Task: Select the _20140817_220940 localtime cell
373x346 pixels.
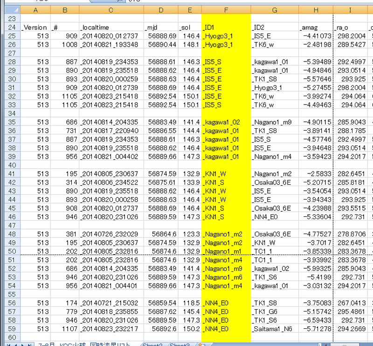Action: click(x=111, y=131)
